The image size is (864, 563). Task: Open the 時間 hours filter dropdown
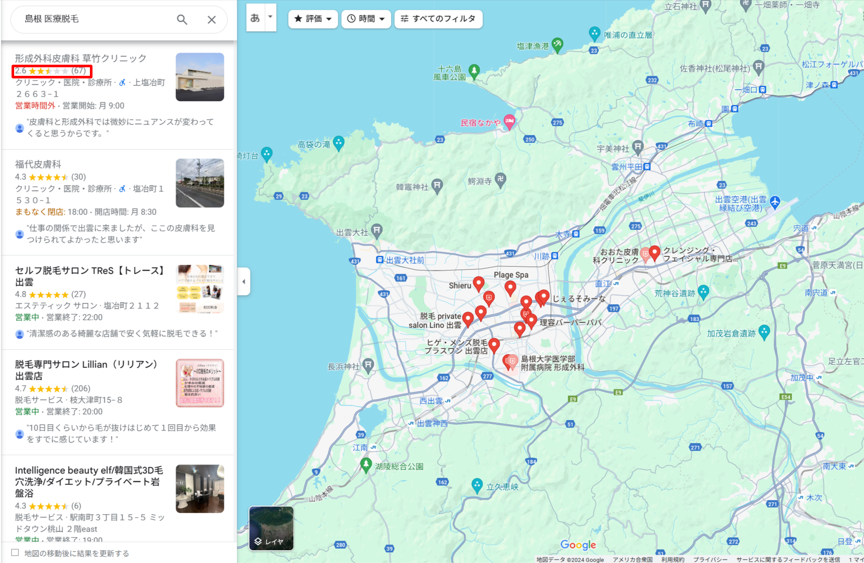coord(366,19)
